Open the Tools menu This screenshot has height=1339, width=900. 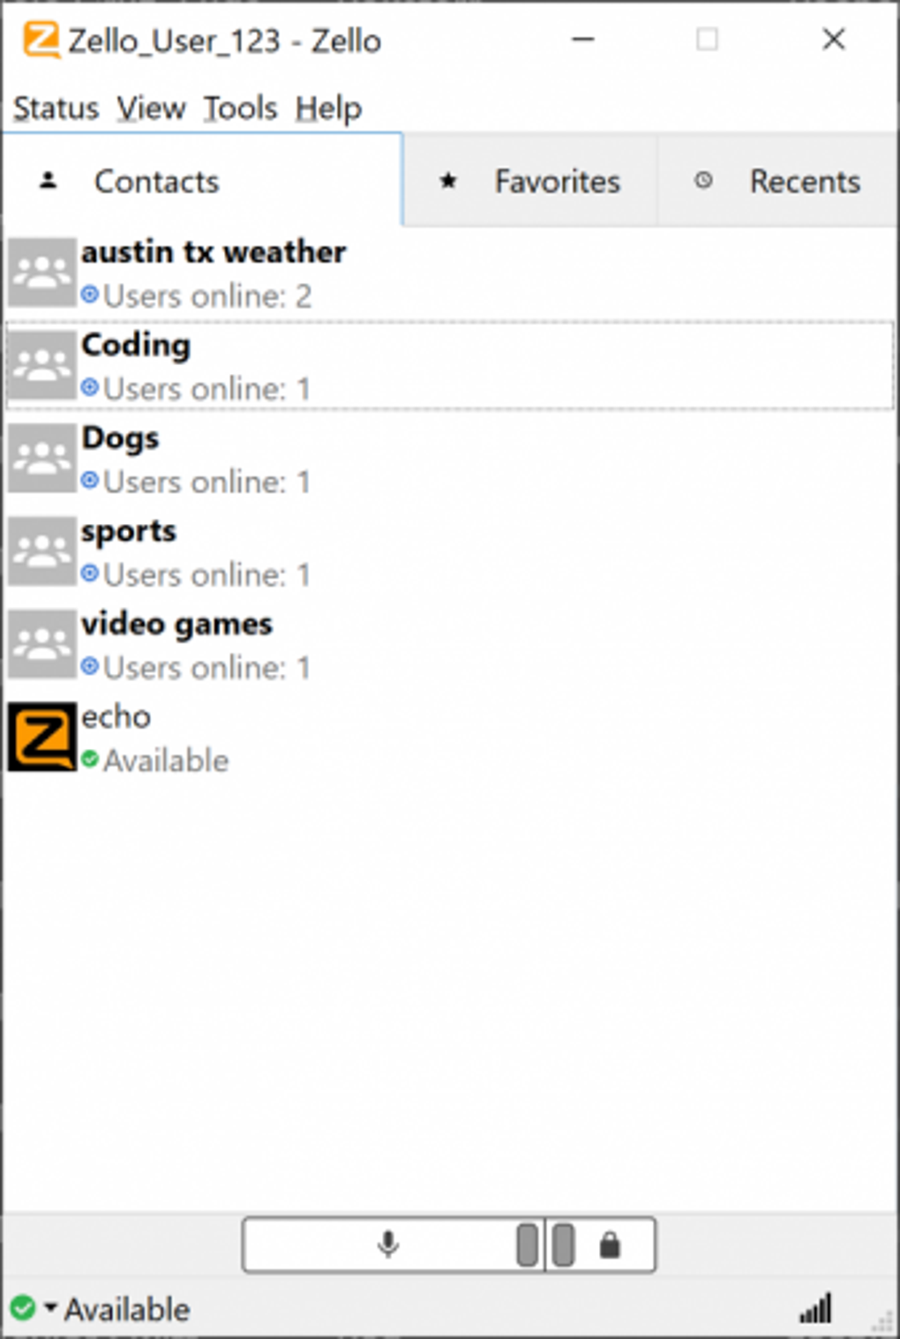[x=240, y=108]
